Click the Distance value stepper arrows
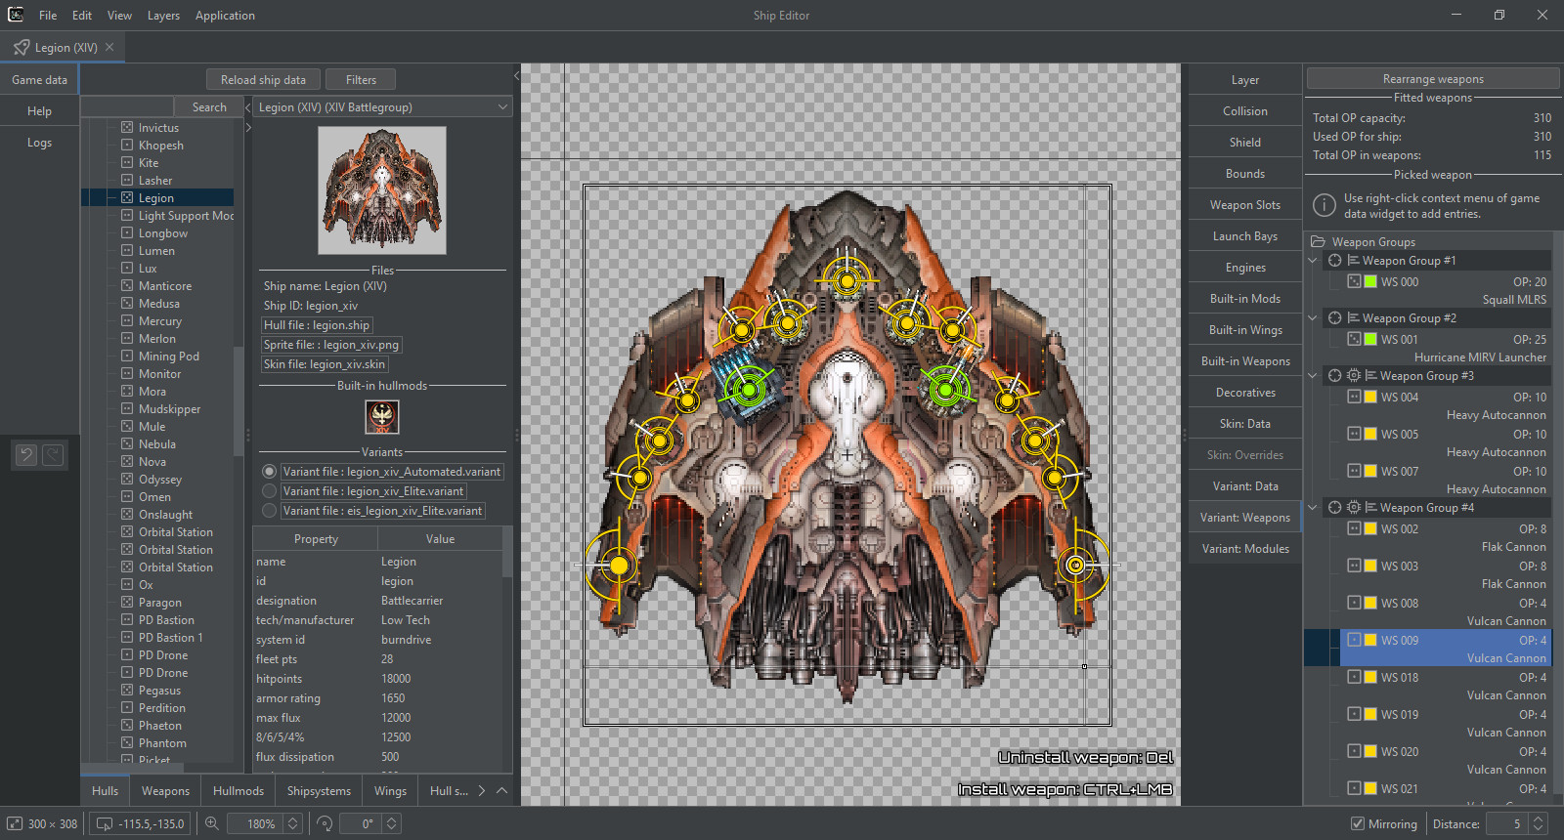Viewport: 1564px width, 840px height. point(1538,823)
